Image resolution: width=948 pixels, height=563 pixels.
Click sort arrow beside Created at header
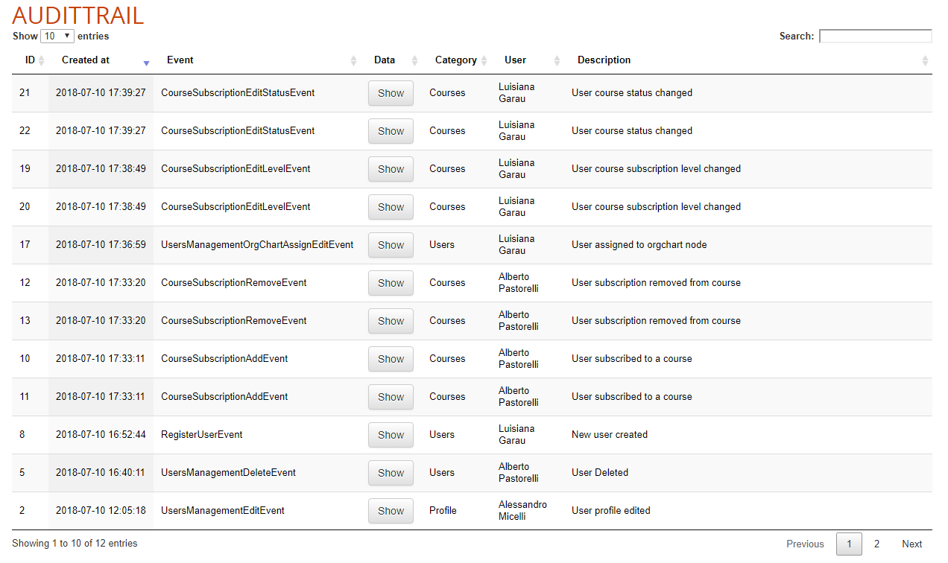click(x=146, y=62)
